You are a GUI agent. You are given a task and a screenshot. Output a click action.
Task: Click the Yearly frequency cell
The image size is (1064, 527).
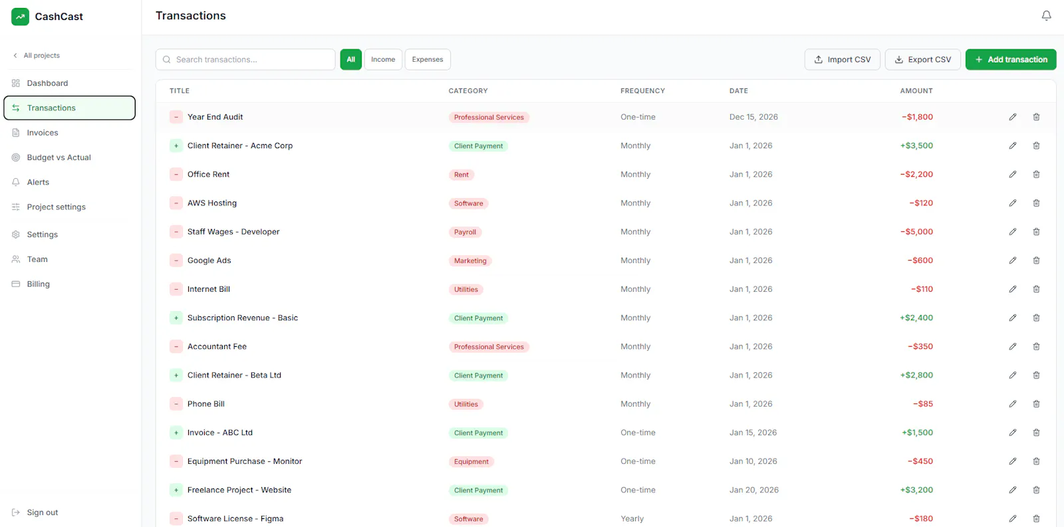click(x=632, y=518)
